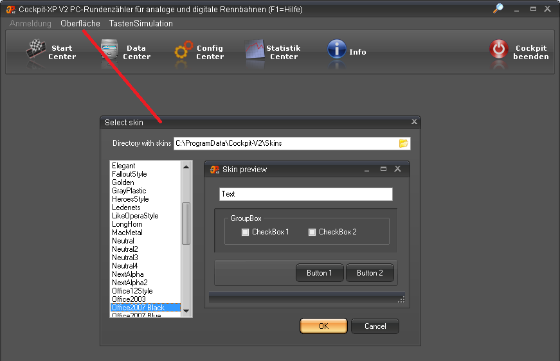Toggle CheckBox 1 in the GroupBox

coord(246,233)
